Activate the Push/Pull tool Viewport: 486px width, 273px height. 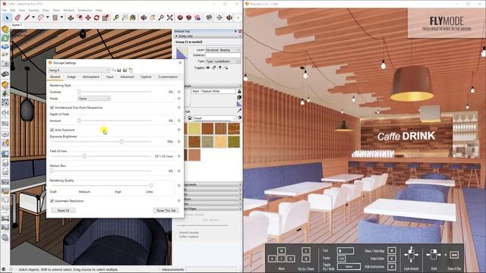pyautogui.click(x=71, y=17)
